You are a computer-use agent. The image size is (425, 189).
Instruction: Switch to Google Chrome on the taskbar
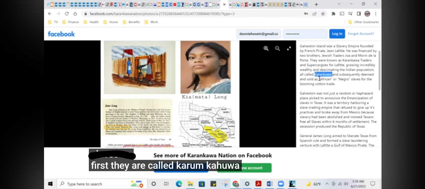tap(236, 184)
